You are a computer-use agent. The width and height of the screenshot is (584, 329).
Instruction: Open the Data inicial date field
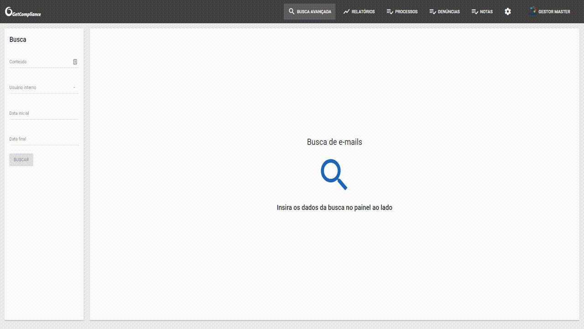pos(44,113)
